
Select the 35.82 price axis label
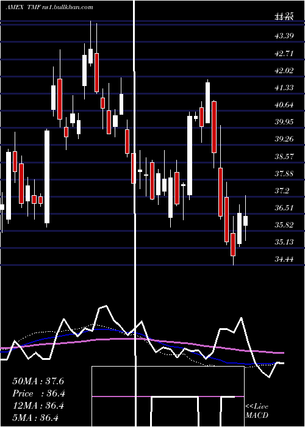(x=284, y=225)
